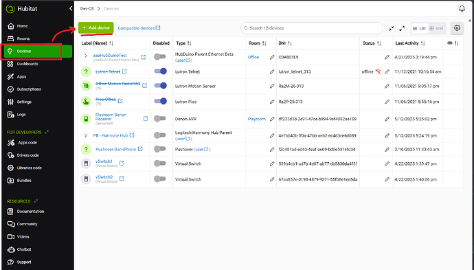The height and width of the screenshot is (270, 474).
Task: Edit status pencil for Lutron Telnet row
Action: pos(387,71)
